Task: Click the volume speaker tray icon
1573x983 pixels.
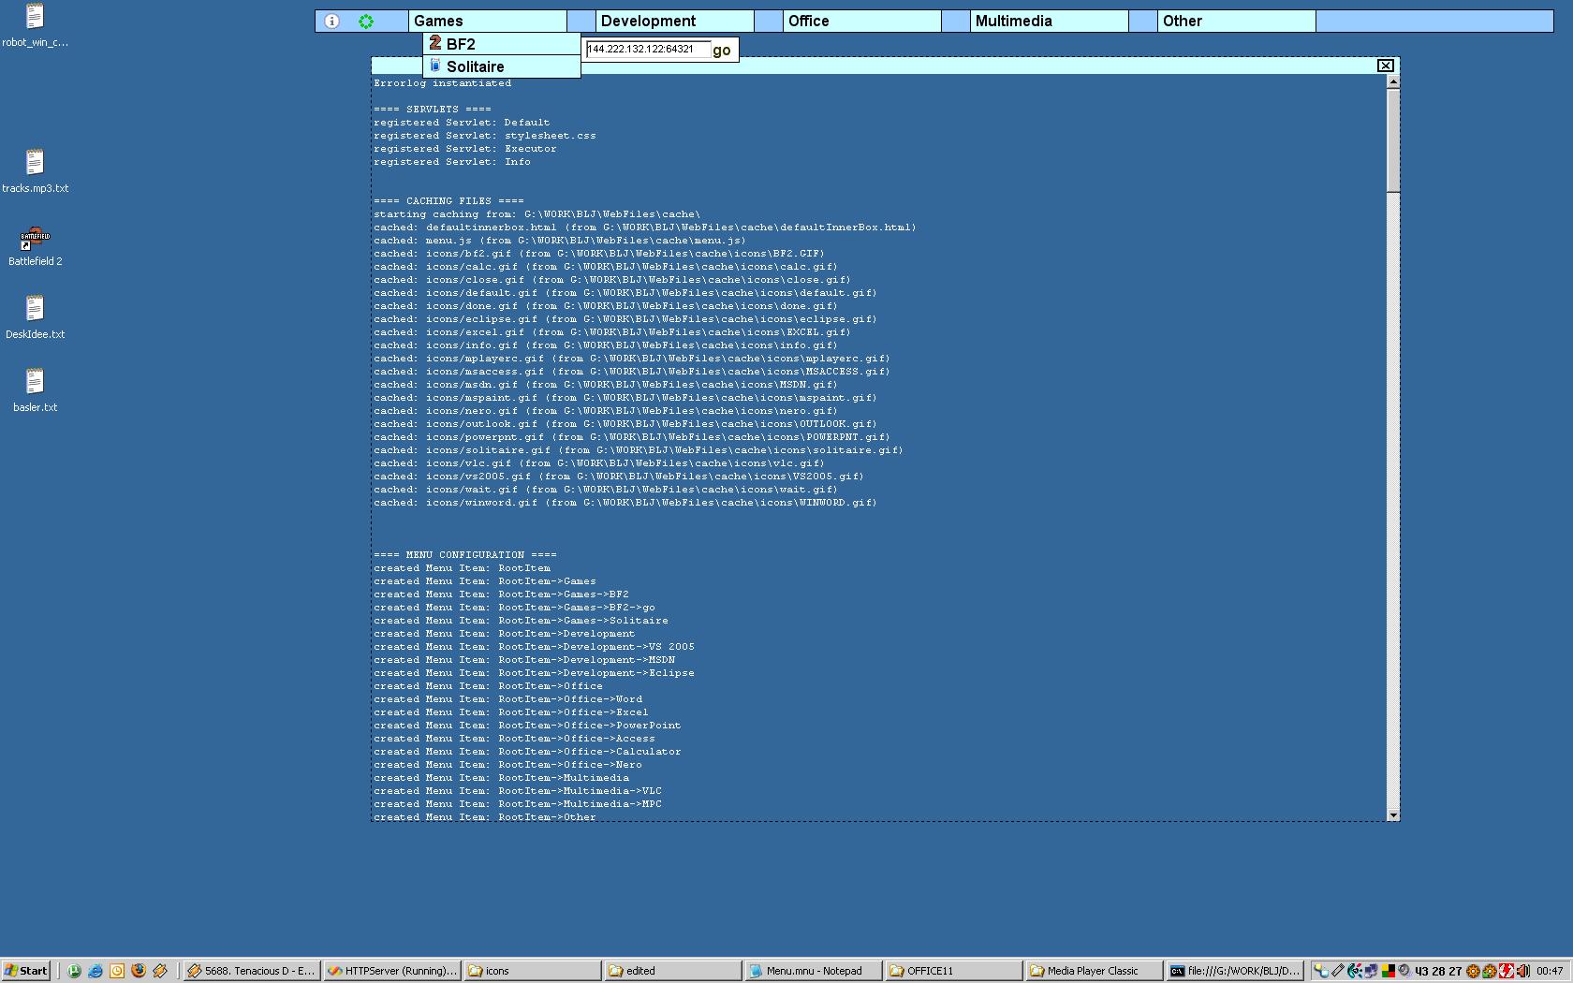Action: tap(1522, 971)
